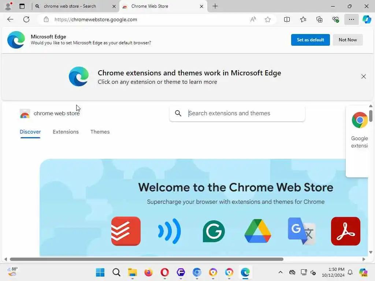Open the notifications bell icon
The width and height of the screenshot is (375, 281).
pos(350,272)
